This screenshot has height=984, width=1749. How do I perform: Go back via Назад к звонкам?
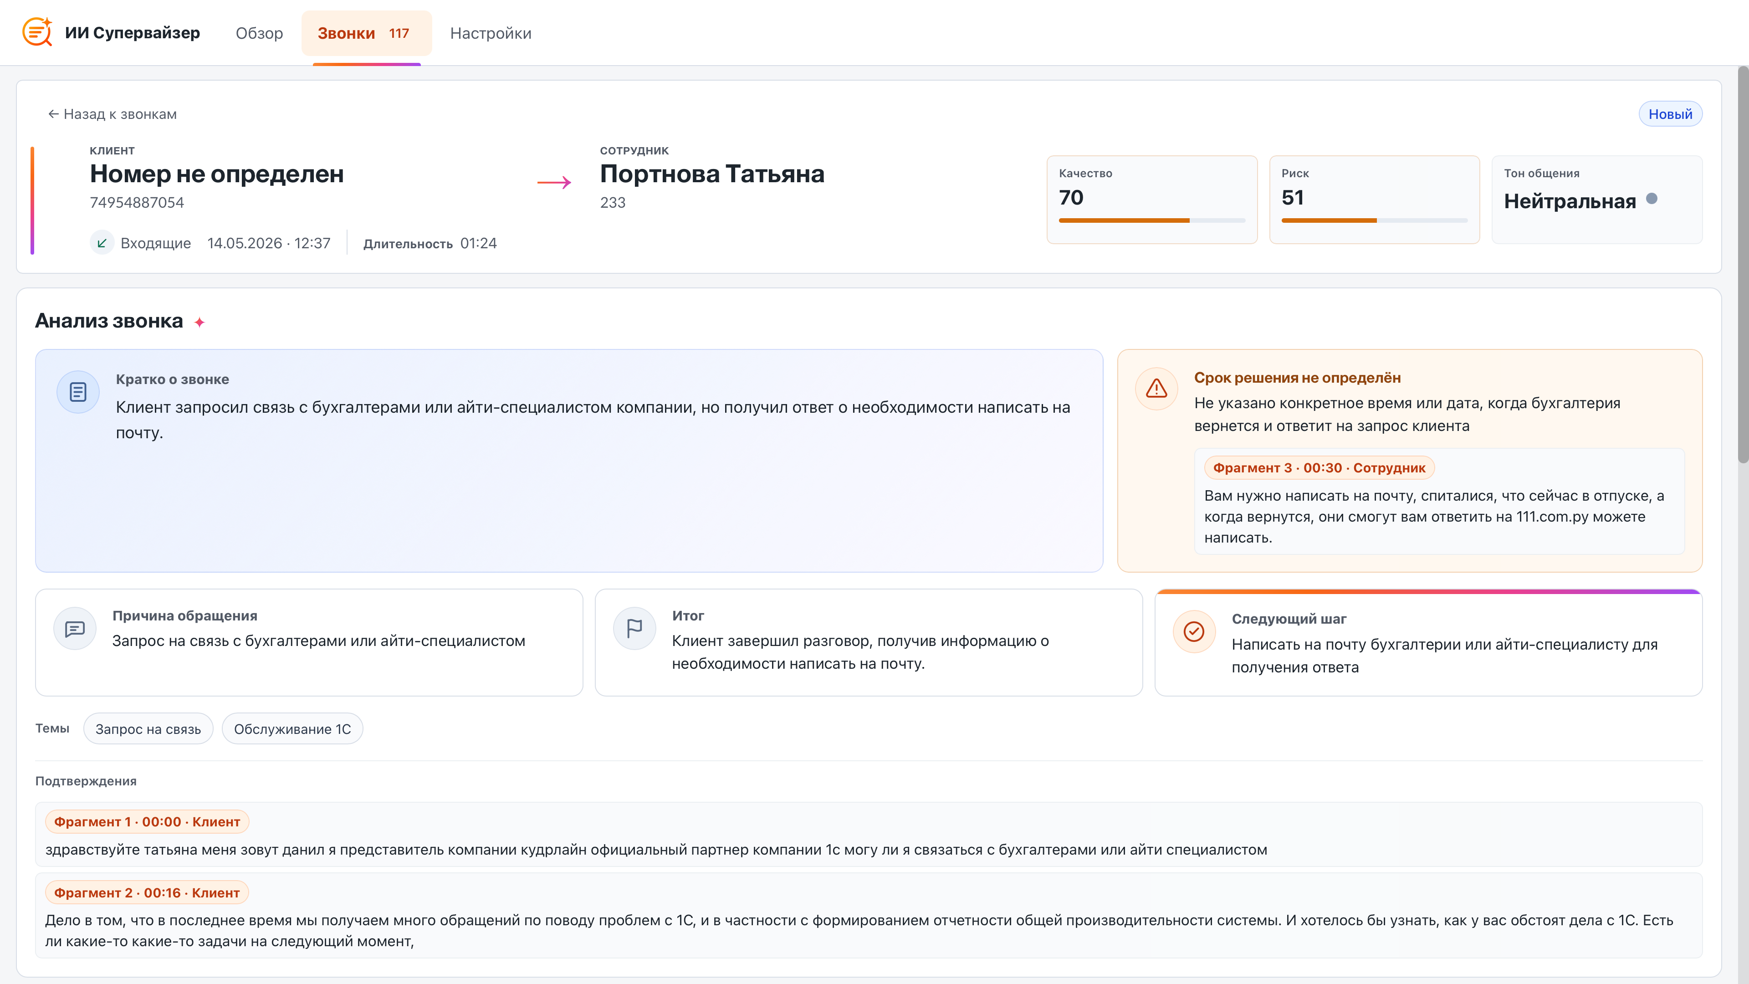(112, 114)
